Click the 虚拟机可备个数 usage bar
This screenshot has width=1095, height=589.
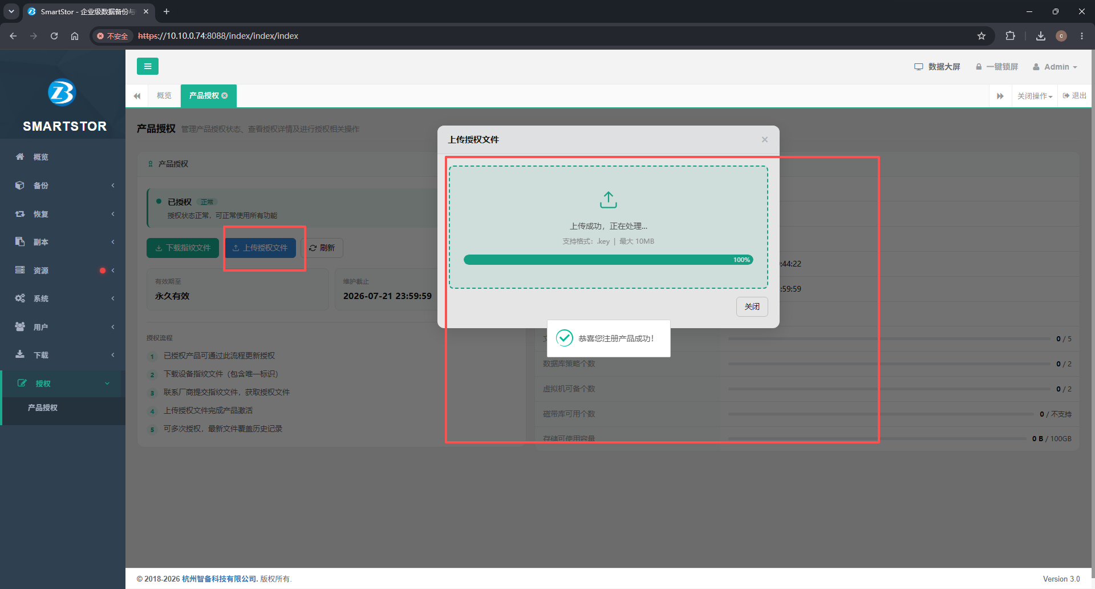point(889,389)
